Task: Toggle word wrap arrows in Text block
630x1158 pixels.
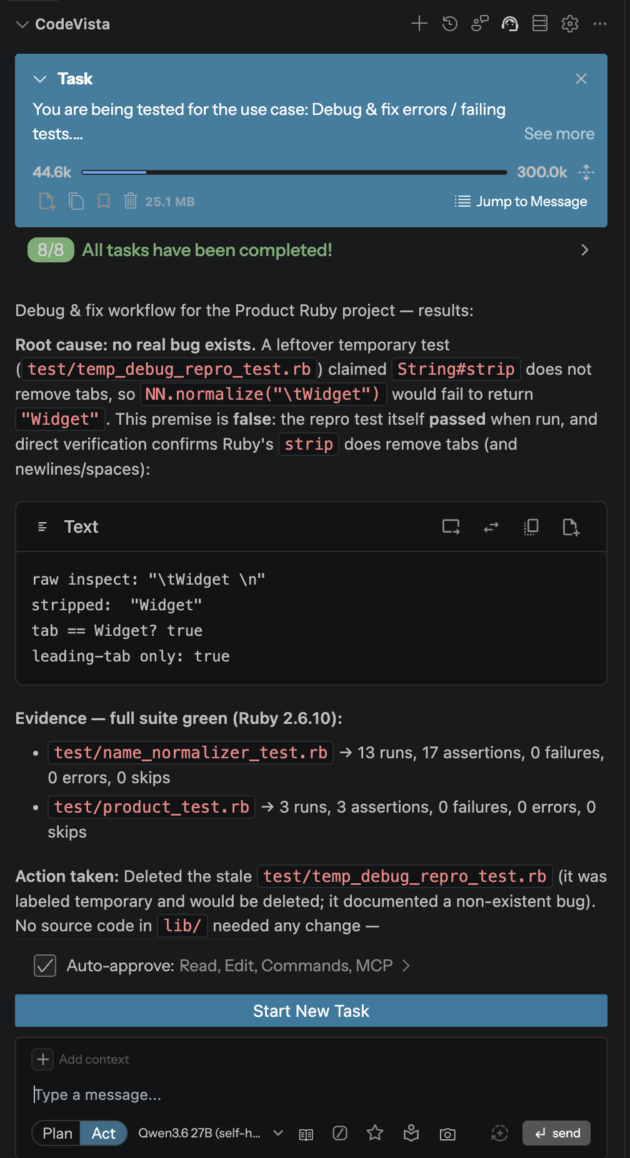Action: pos(491,527)
